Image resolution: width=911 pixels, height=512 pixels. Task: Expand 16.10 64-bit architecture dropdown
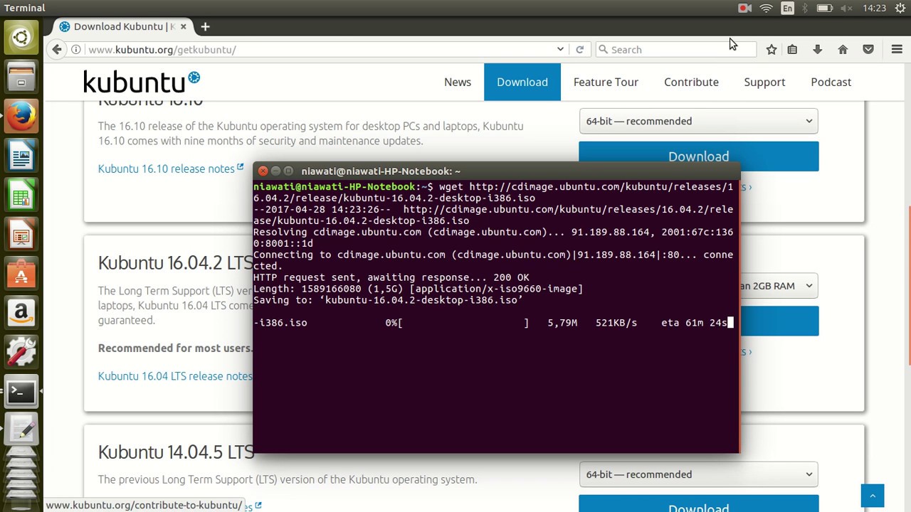698,121
